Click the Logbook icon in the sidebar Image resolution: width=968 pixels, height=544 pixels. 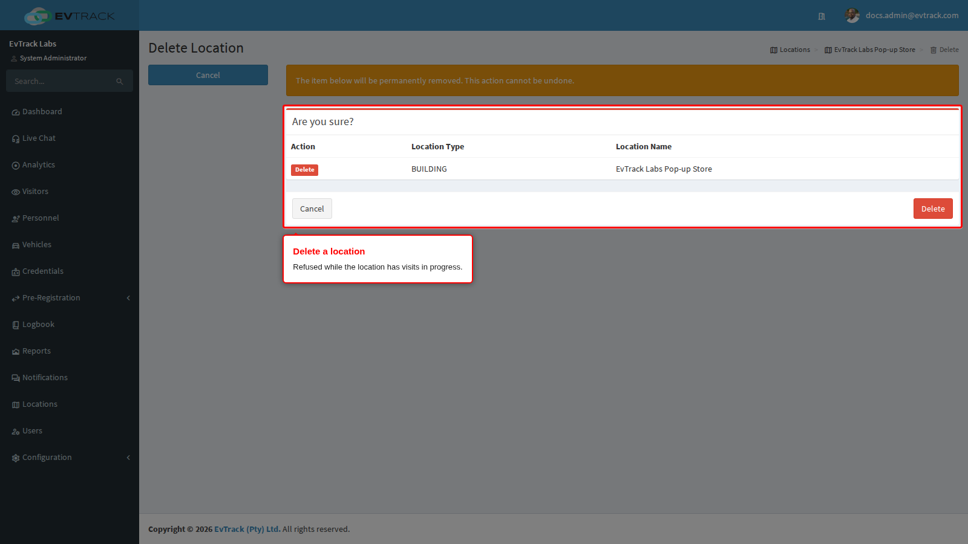16,325
